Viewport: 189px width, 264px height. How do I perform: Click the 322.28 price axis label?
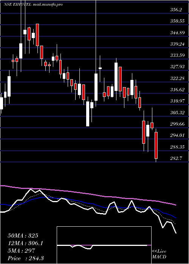point(177,78)
